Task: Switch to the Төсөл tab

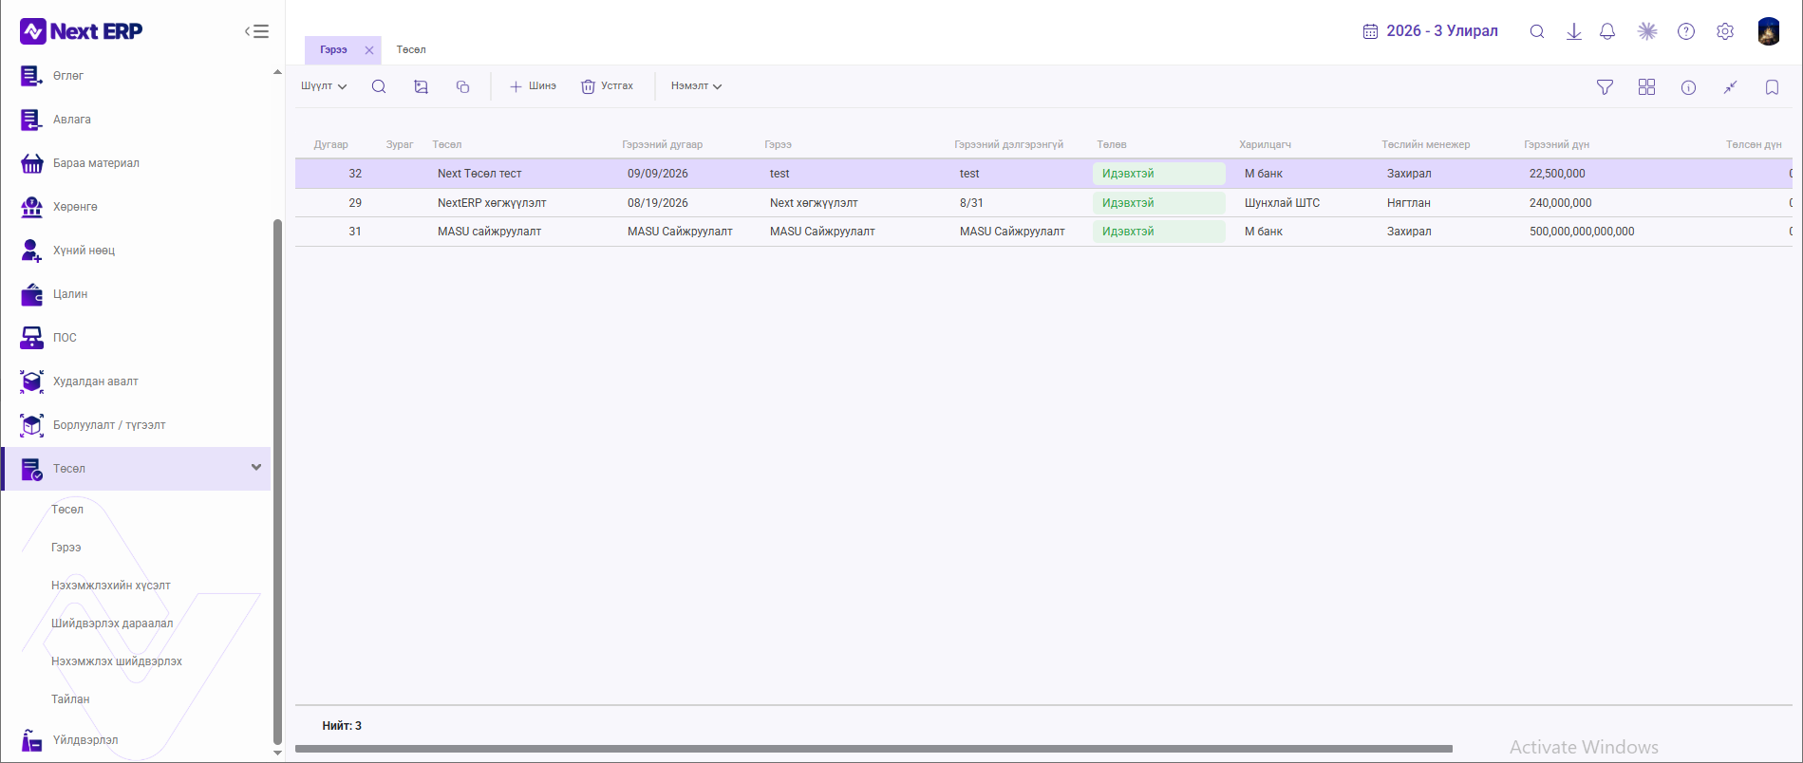Action: [411, 49]
